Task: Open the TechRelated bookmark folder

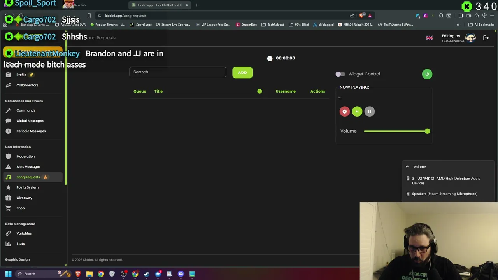Action: pyautogui.click(x=273, y=24)
